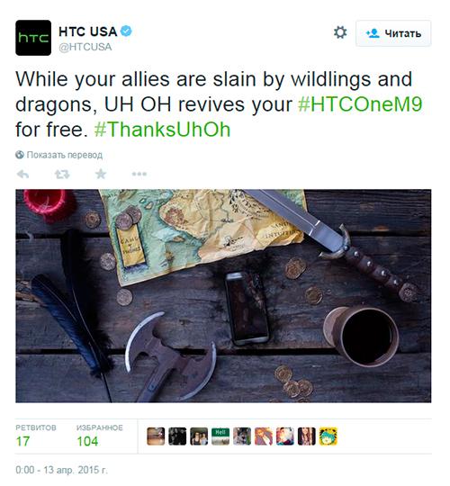Click the Читать follow button

393,33
